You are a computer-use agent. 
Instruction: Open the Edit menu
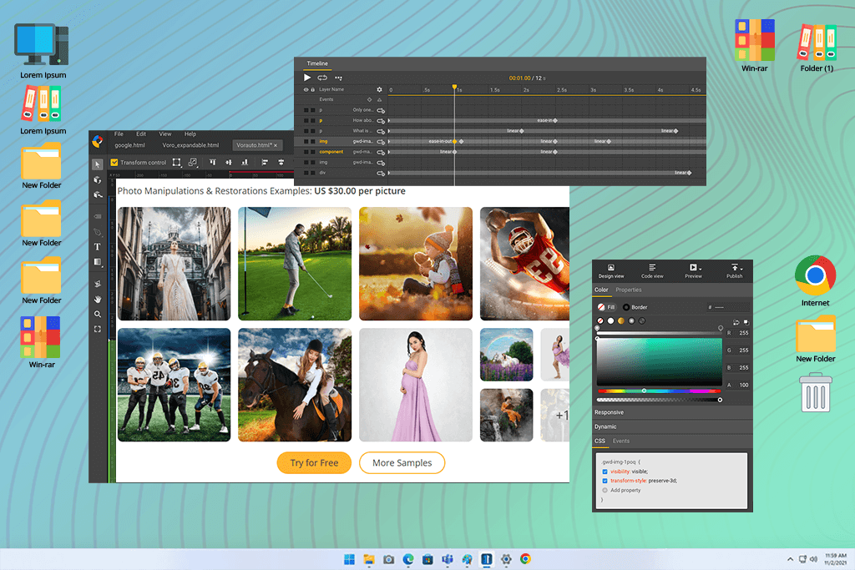tap(141, 134)
